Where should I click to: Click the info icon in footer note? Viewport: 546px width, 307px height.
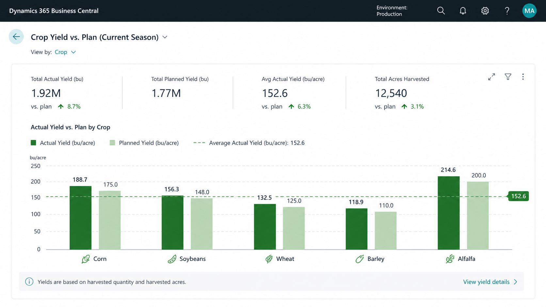pos(29,282)
